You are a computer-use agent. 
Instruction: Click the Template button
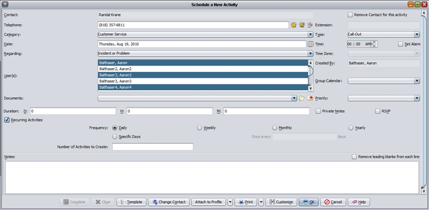132,202
